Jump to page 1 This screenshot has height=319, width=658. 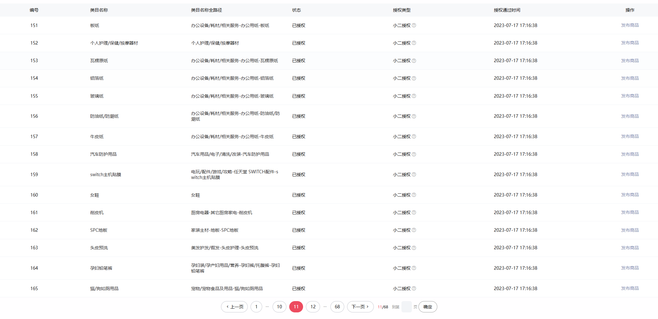coord(256,307)
